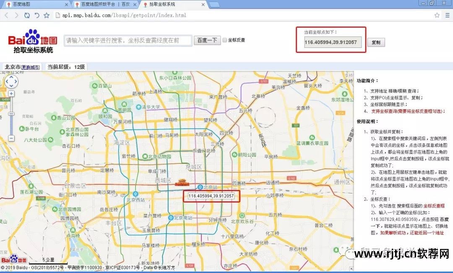453x273 pixels.
Task: Click the 清华大学 marker
Action: coord(139,107)
